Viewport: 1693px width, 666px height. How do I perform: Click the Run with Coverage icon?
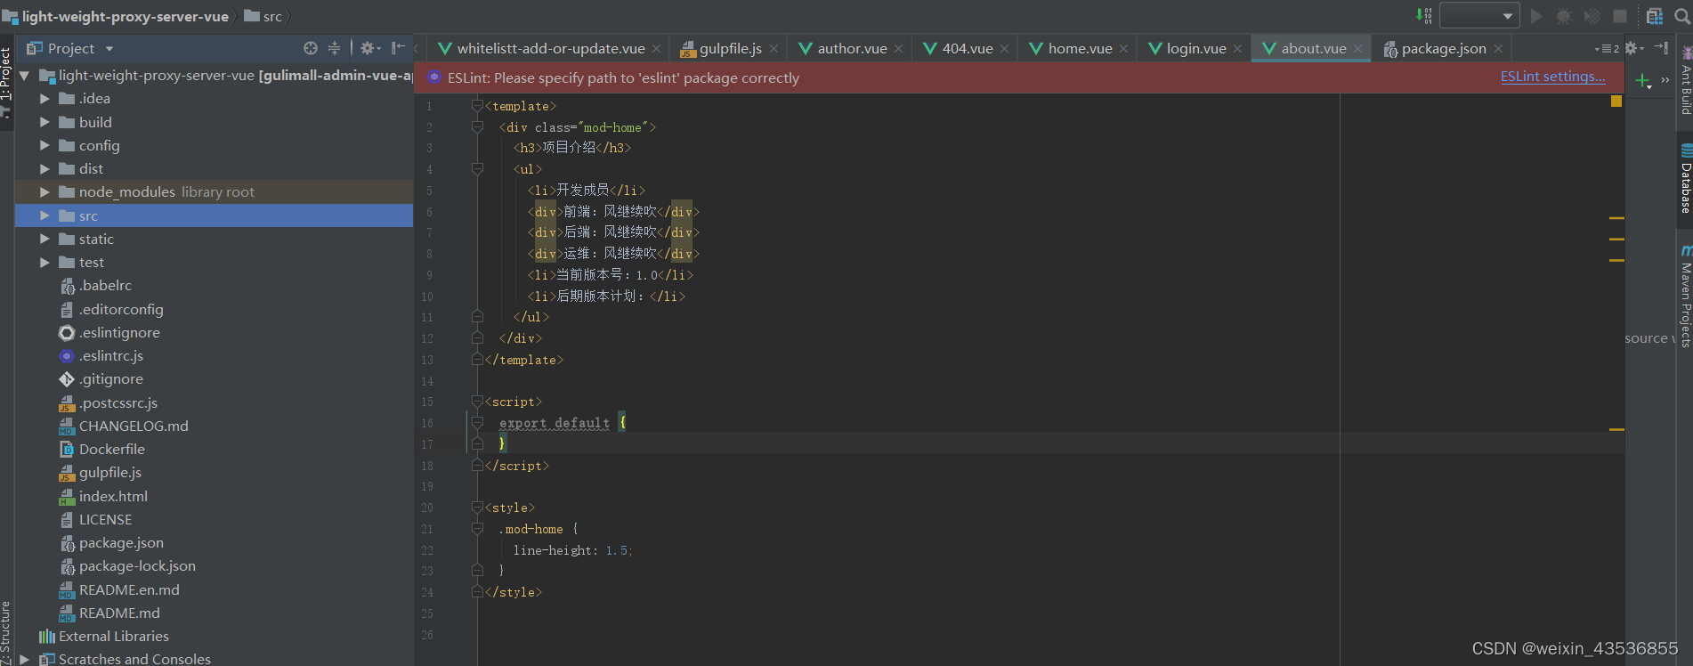[x=1592, y=16]
